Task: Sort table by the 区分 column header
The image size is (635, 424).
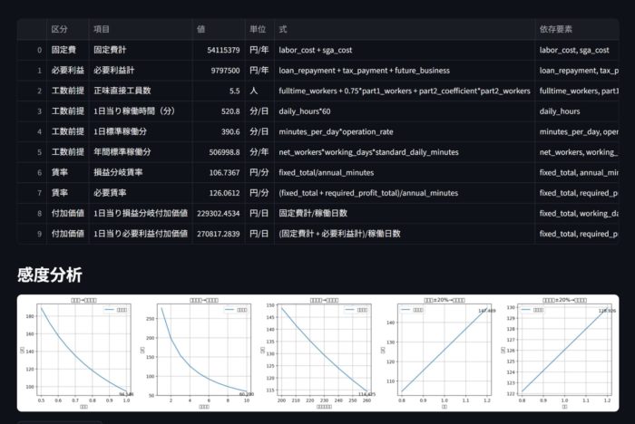Action: [x=59, y=29]
